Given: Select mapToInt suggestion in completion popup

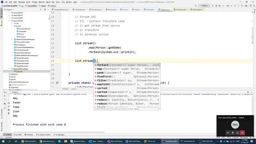Looking at the screenshot, I should [127, 84].
